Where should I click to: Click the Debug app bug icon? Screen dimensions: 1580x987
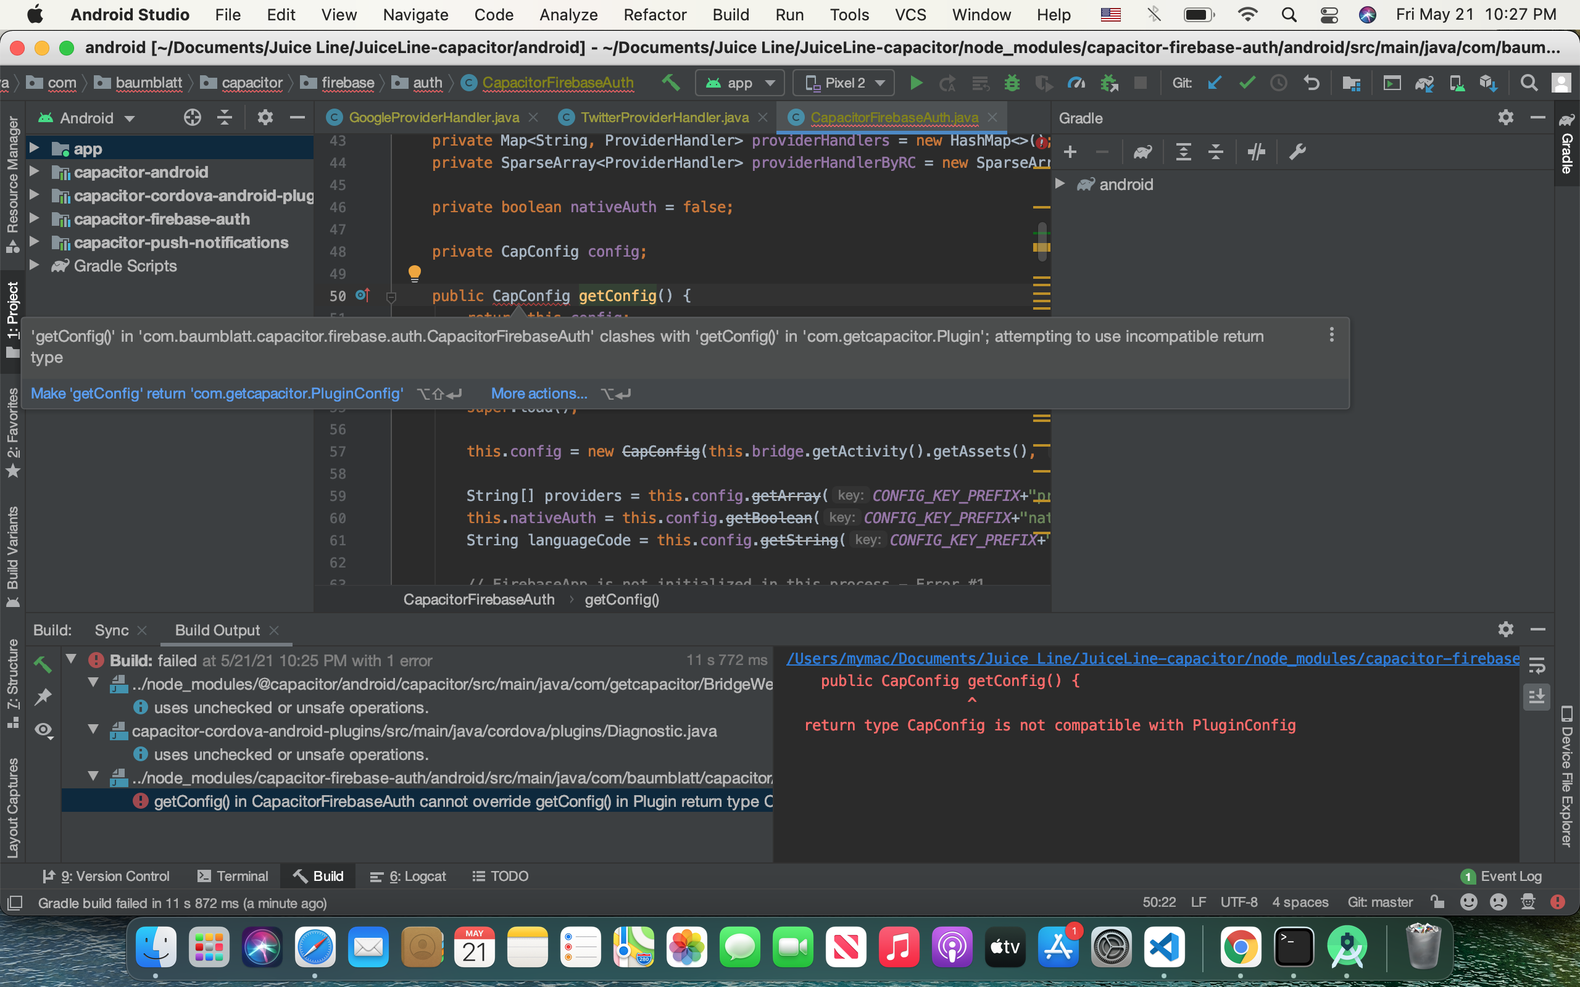[x=1012, y=83]
